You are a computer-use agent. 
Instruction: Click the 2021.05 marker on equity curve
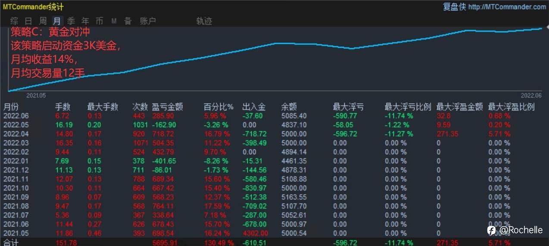(36, 95)
